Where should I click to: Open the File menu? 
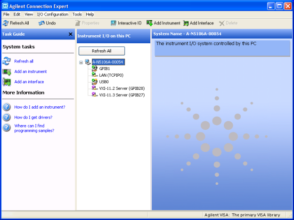(x=7, y=15)
